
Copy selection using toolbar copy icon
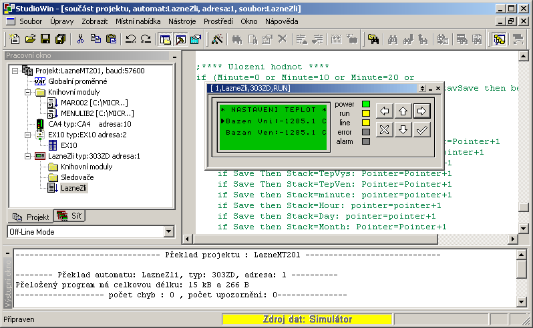(96, 39)
